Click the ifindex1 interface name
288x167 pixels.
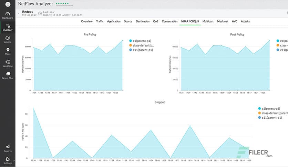coord(27,12)
